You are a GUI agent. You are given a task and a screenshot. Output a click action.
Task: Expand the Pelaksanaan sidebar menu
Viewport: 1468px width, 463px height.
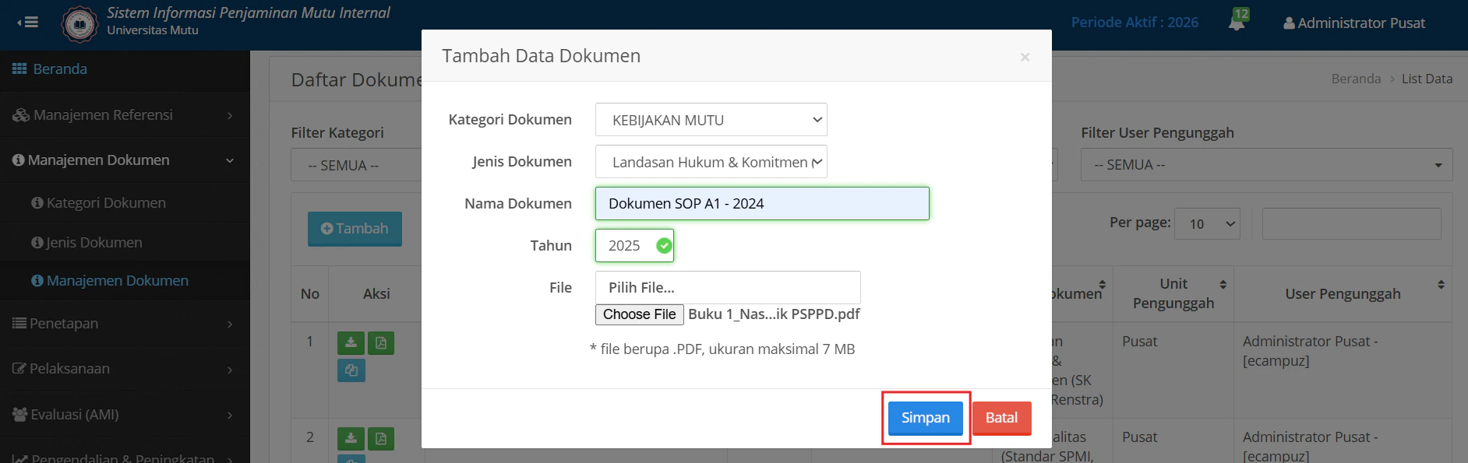[125, 369]
